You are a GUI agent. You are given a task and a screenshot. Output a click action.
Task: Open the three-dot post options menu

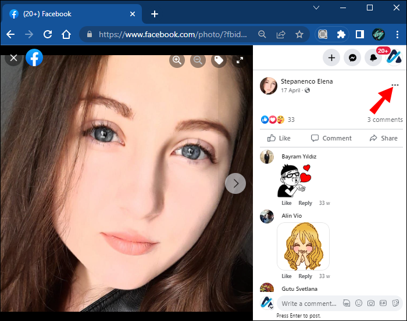click(x=395, y=85)
